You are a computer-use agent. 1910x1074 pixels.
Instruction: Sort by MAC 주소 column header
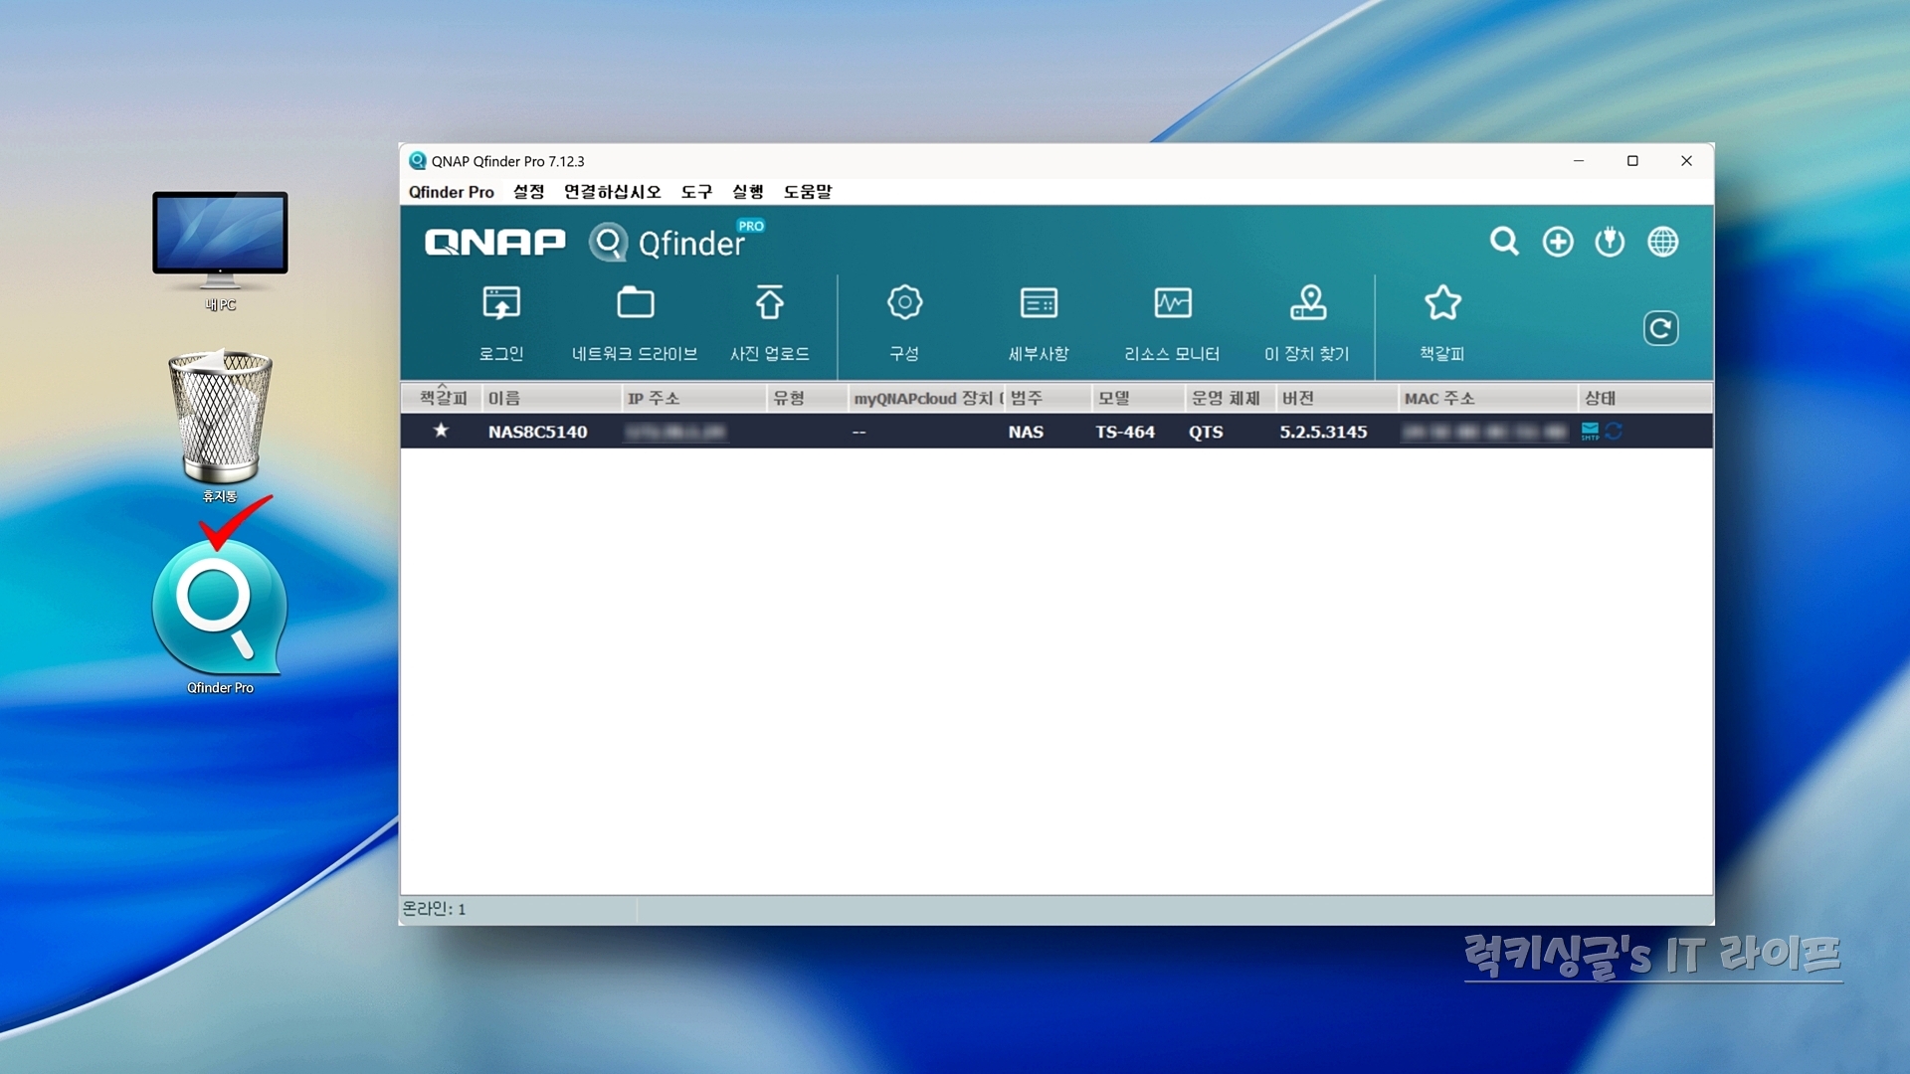coord(1488,398)
